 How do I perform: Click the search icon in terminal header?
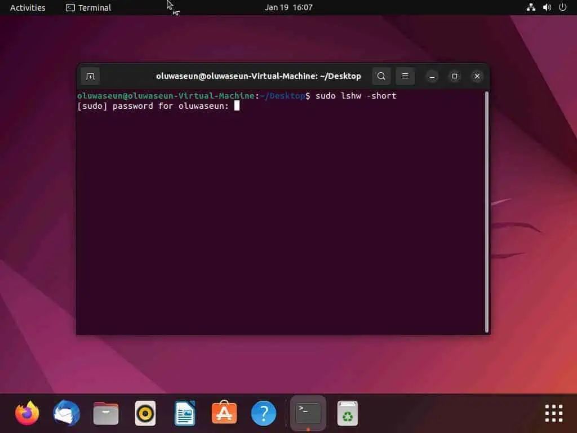(x=381, y=76)
